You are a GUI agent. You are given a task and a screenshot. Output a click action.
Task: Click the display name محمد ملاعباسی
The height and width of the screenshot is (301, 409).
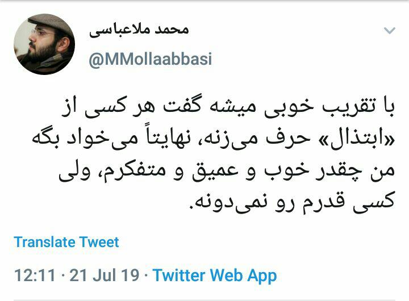[x=139, y=31]
